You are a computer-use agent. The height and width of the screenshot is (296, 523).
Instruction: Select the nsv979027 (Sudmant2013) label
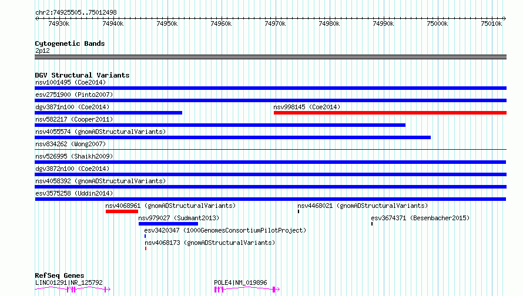[179, 218]
